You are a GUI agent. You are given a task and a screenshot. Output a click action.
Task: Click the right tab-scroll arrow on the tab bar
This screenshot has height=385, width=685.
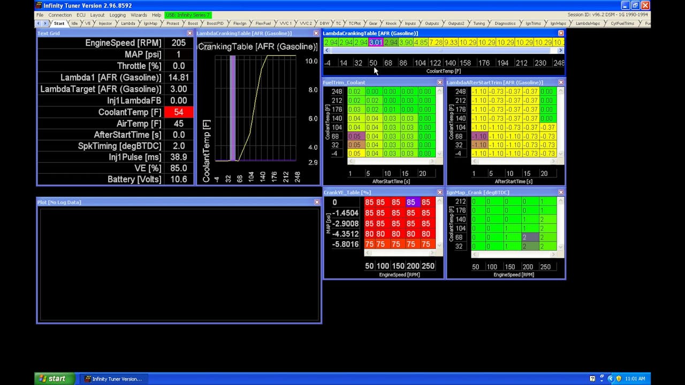[46, 24]
